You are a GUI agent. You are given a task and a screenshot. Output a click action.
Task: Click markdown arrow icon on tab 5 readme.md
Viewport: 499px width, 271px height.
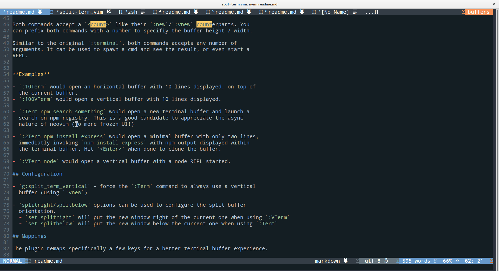pyautogui.click(x=249, y=12)
